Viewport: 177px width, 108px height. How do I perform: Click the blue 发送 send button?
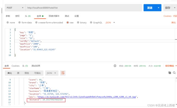click(x=150, y=8)
